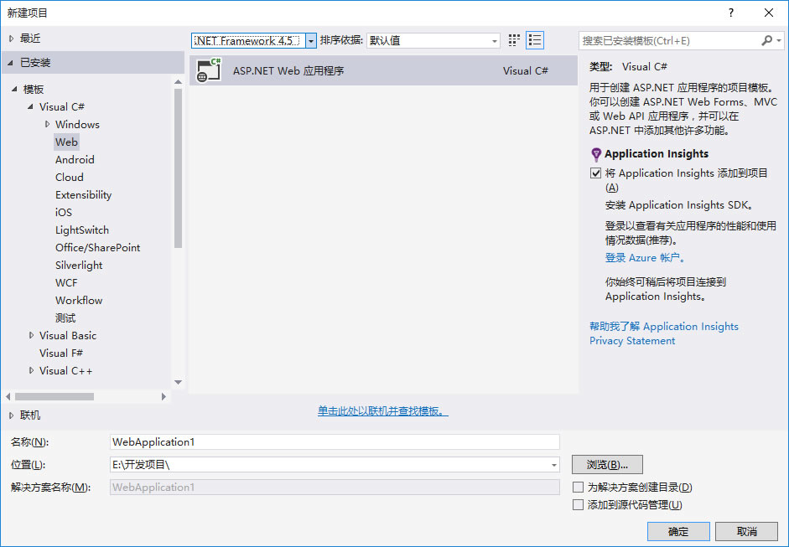Select the Silverlight template category

(x=79, y=265)
